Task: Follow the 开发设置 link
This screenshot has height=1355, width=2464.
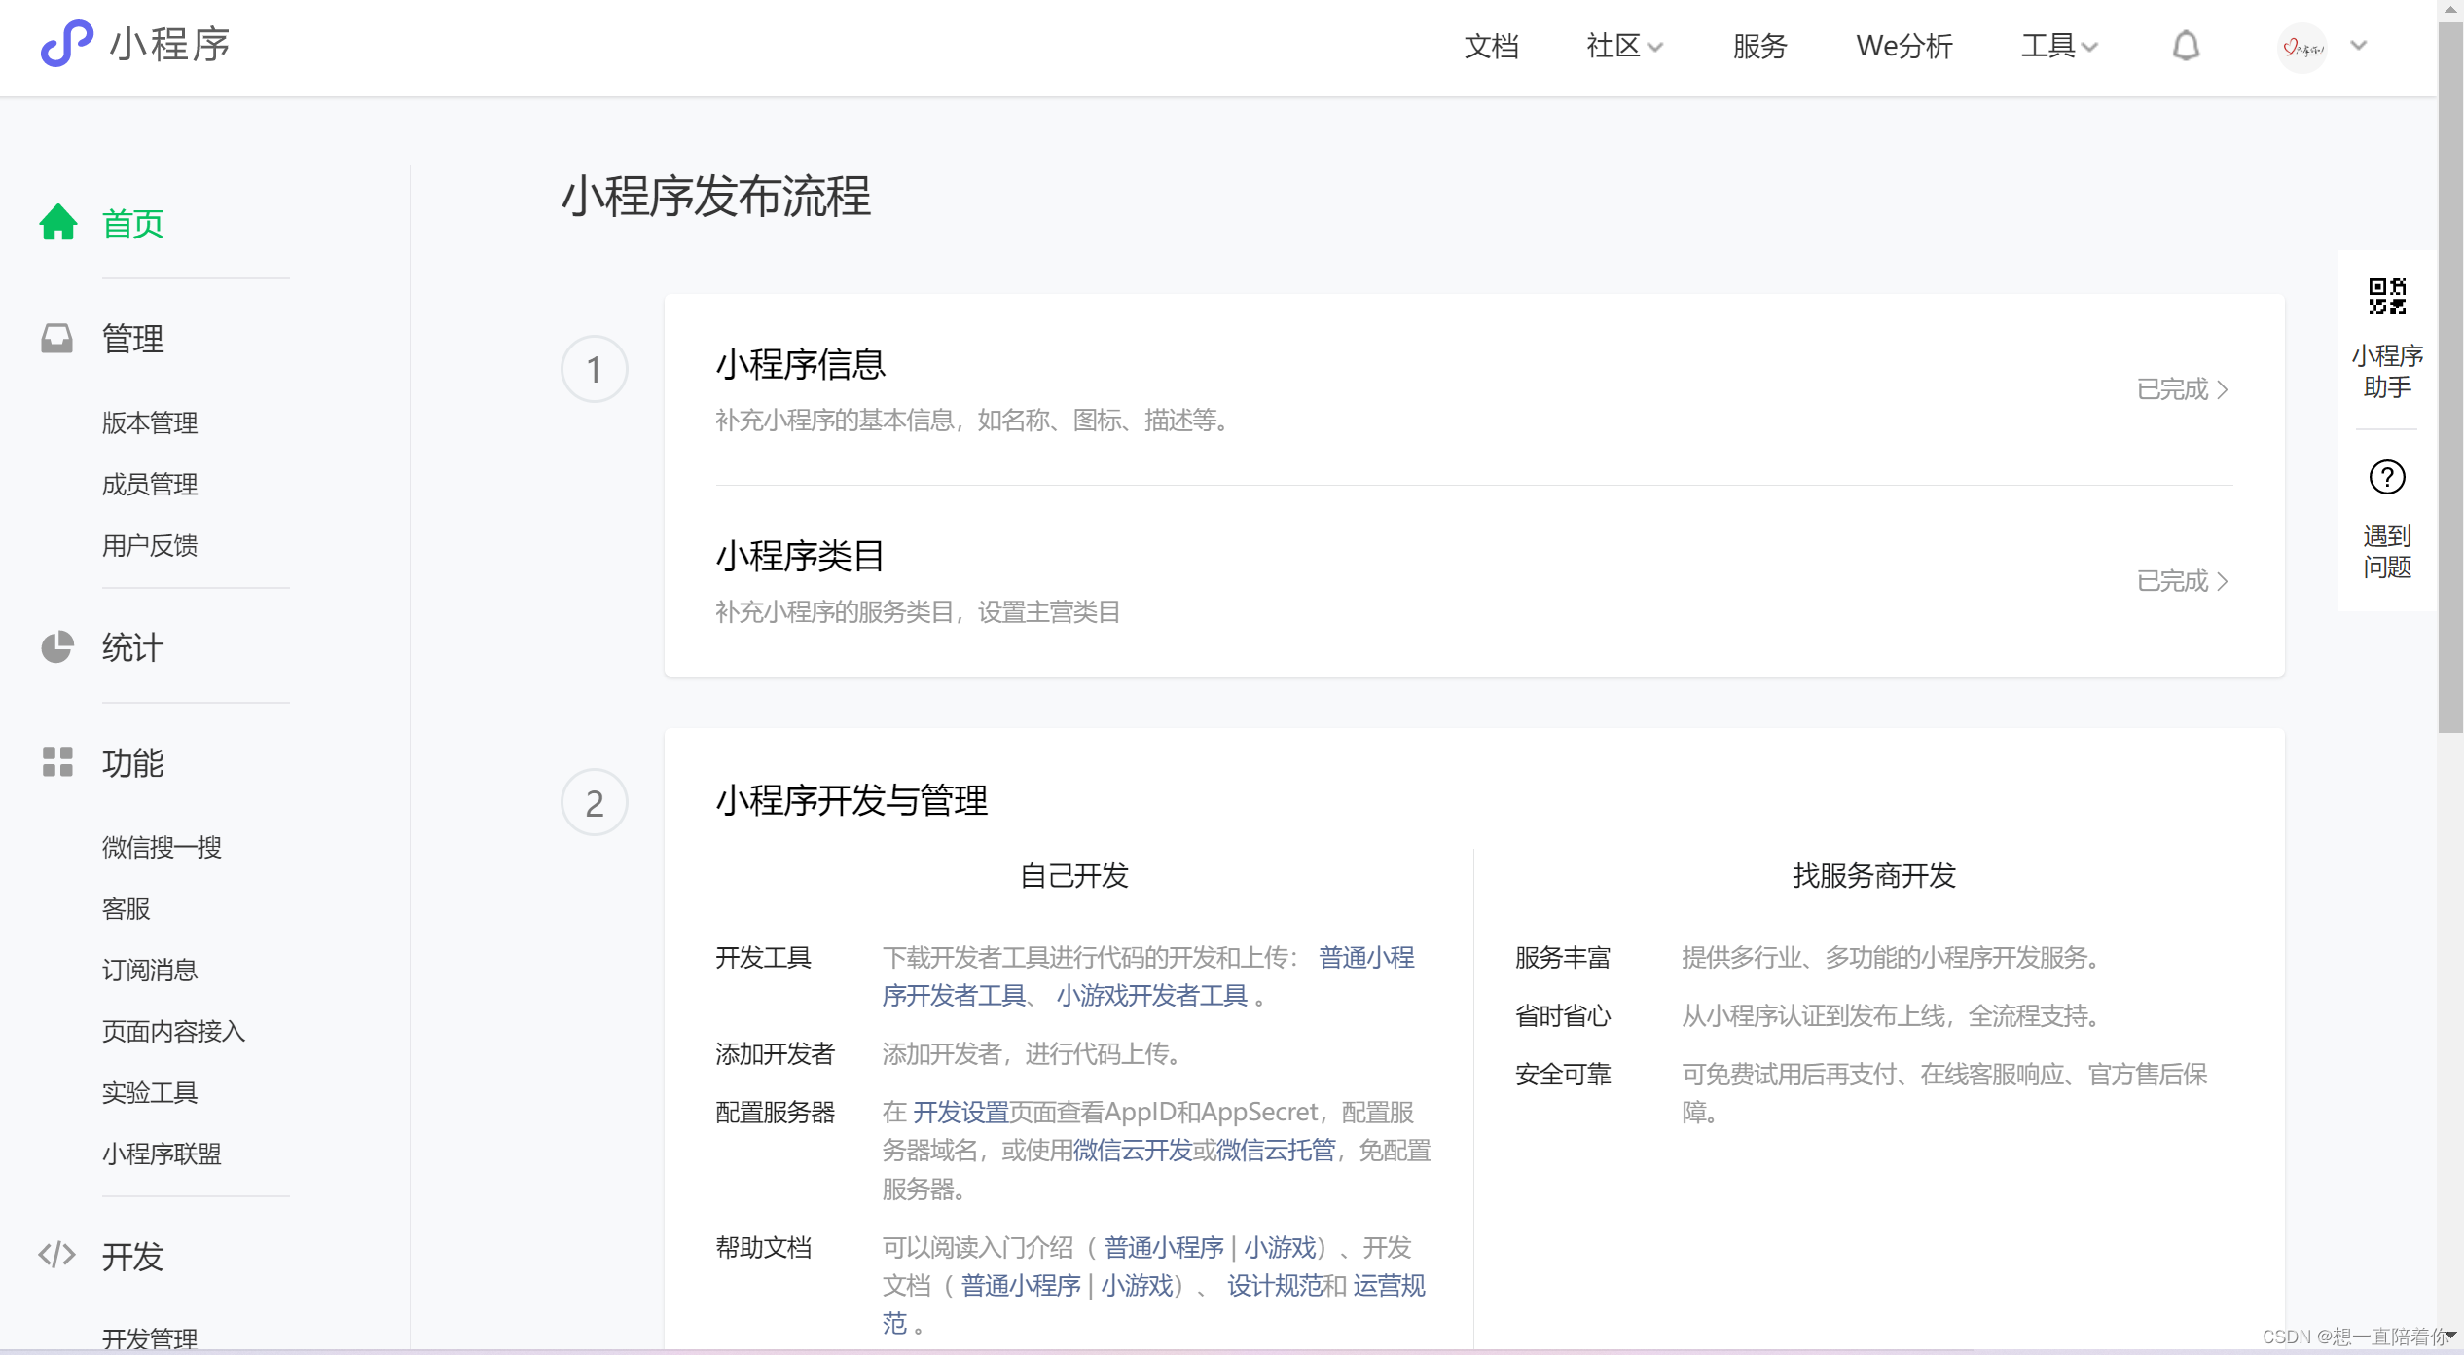Action: [960, 1112]
